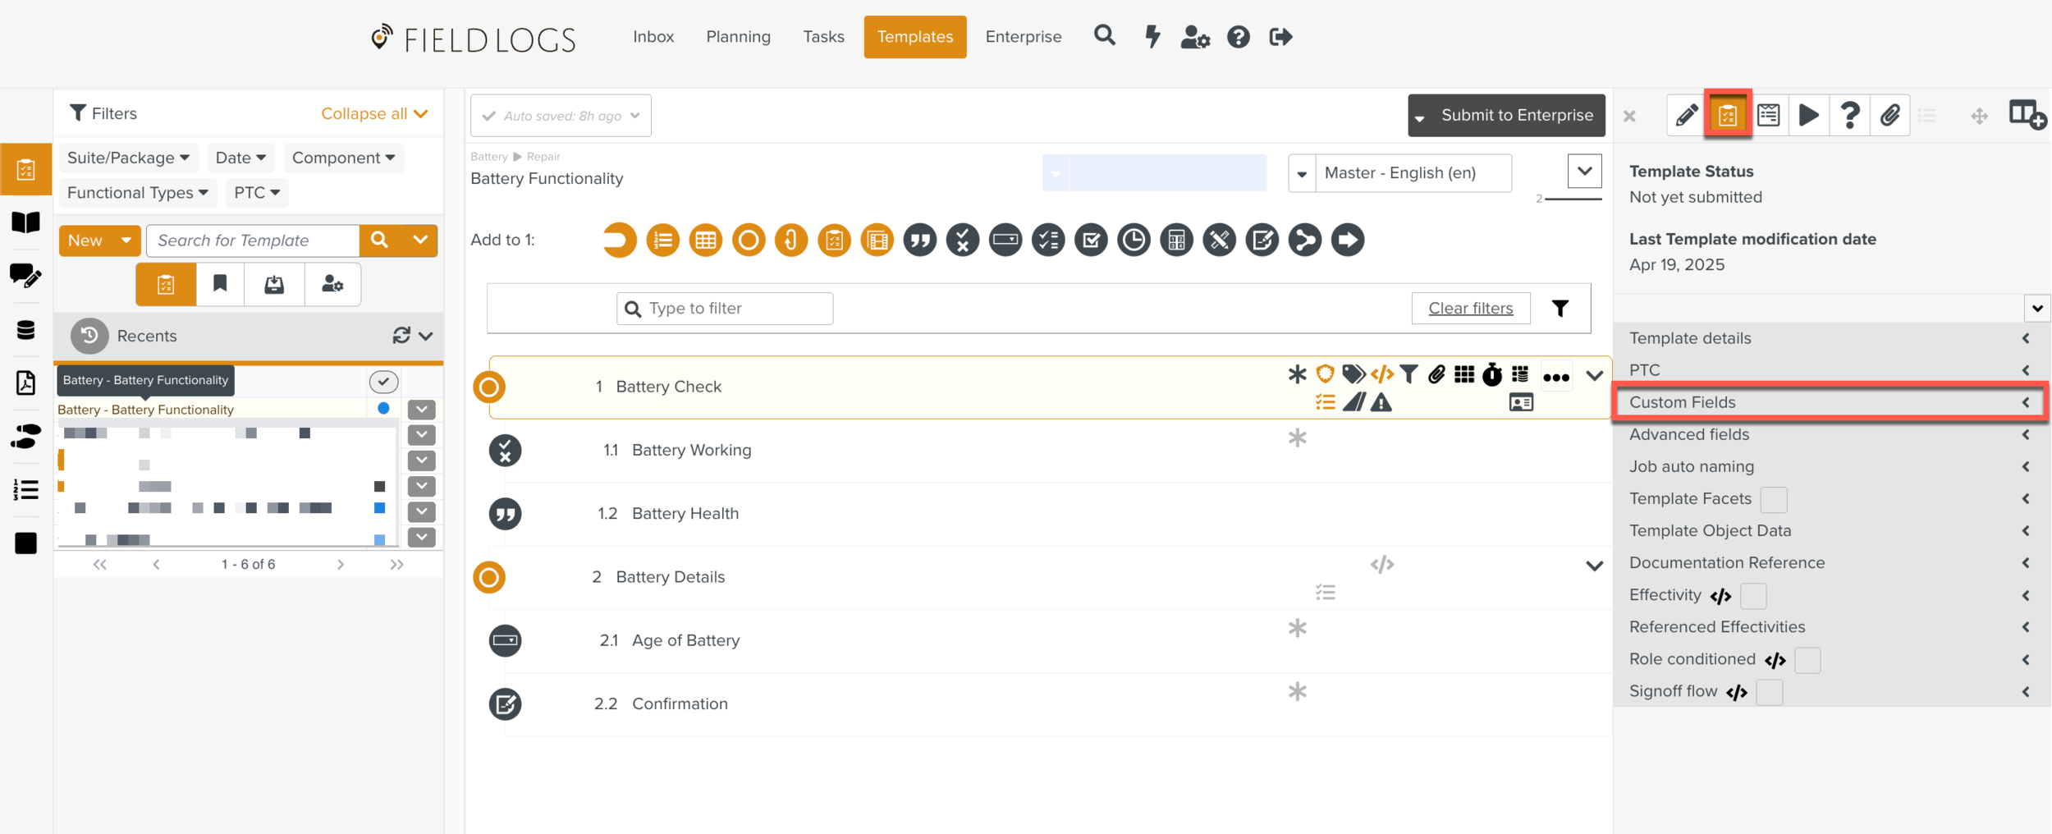The height and width of the screenshot is (834, 2052).
Task: Open the tag icon on Battery Check row
Action: (1353, 373)
